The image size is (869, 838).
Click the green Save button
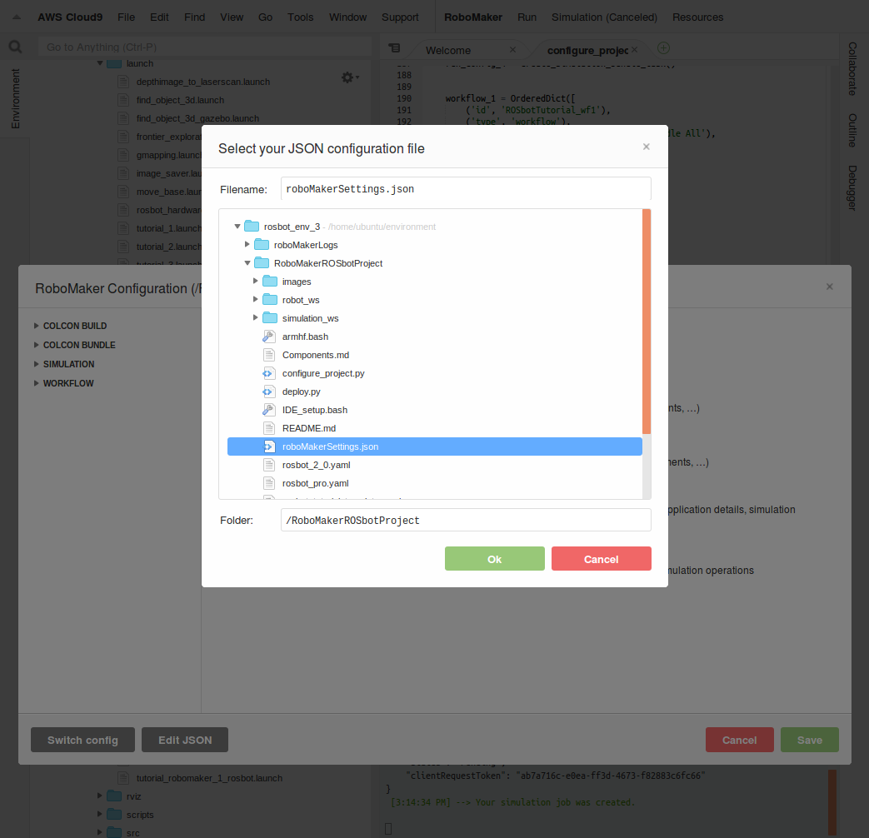[x=809, y=740]
